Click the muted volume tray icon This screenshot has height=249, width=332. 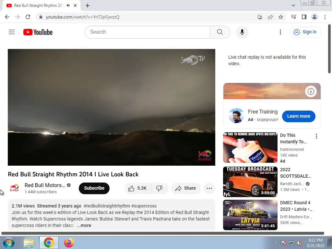pyautogui.click(x=299, y=243)
